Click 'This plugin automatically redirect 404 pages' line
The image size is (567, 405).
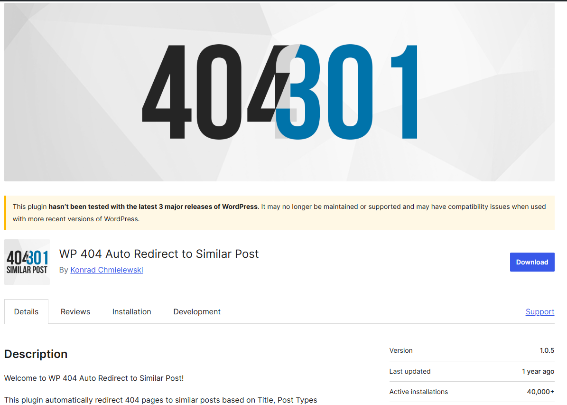[x=160, y=400]
